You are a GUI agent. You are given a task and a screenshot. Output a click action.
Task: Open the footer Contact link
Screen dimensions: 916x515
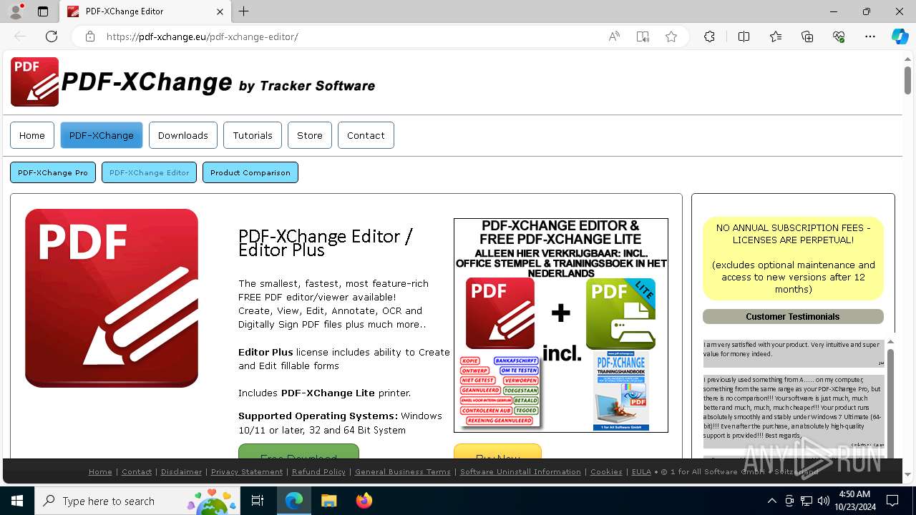point(137,472)
